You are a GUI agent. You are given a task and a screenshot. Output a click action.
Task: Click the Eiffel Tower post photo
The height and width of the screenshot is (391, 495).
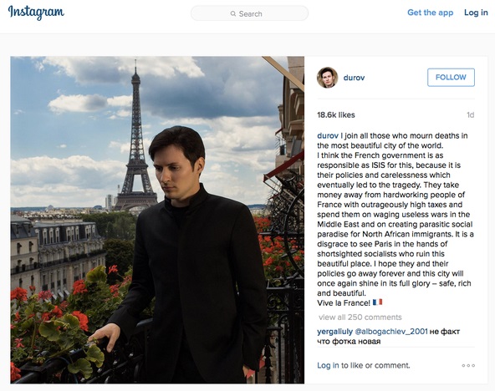click(x=157, y=220)
